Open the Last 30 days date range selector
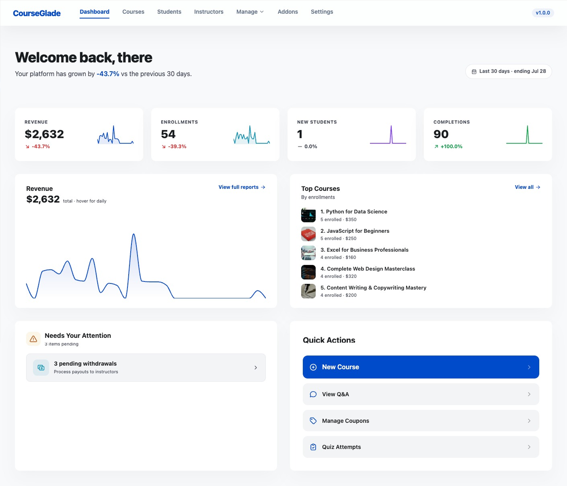This screenshot has width=567, height=486. (x=509, y=71)
